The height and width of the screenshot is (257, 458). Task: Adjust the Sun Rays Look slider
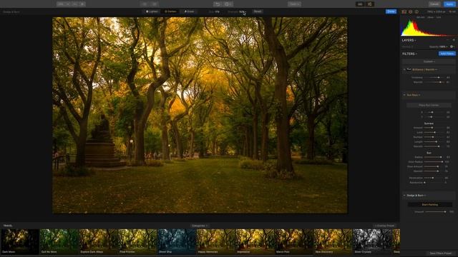[434, 132]
